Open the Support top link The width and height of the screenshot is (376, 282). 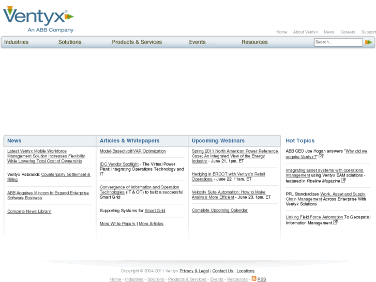[369, 32]
